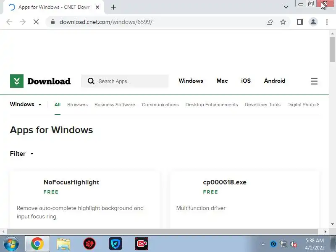Image resolution: width=336 pixels, height=252 pixels.
Task: Click the scroll left arrow
Action: [x=3, y=232]
